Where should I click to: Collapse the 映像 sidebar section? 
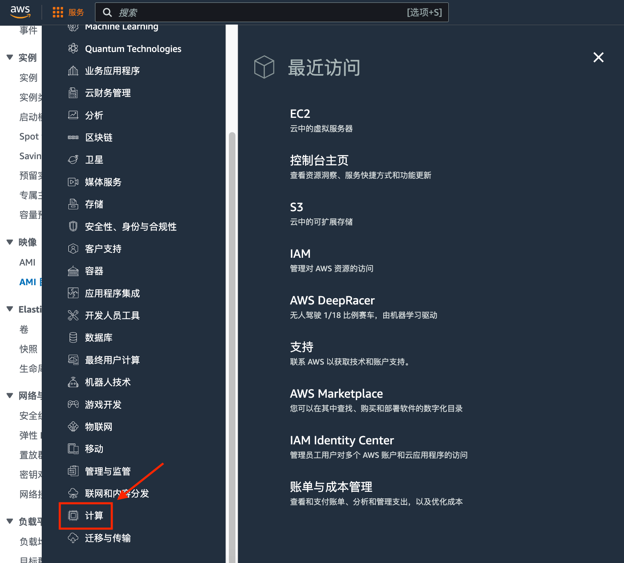click(10, 242)
